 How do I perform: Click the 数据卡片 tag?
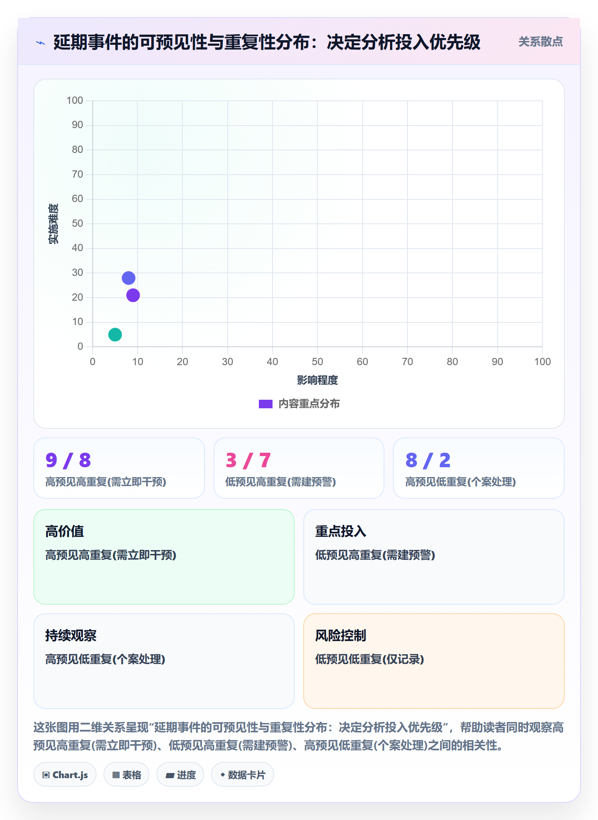click(x=243, y=775)
